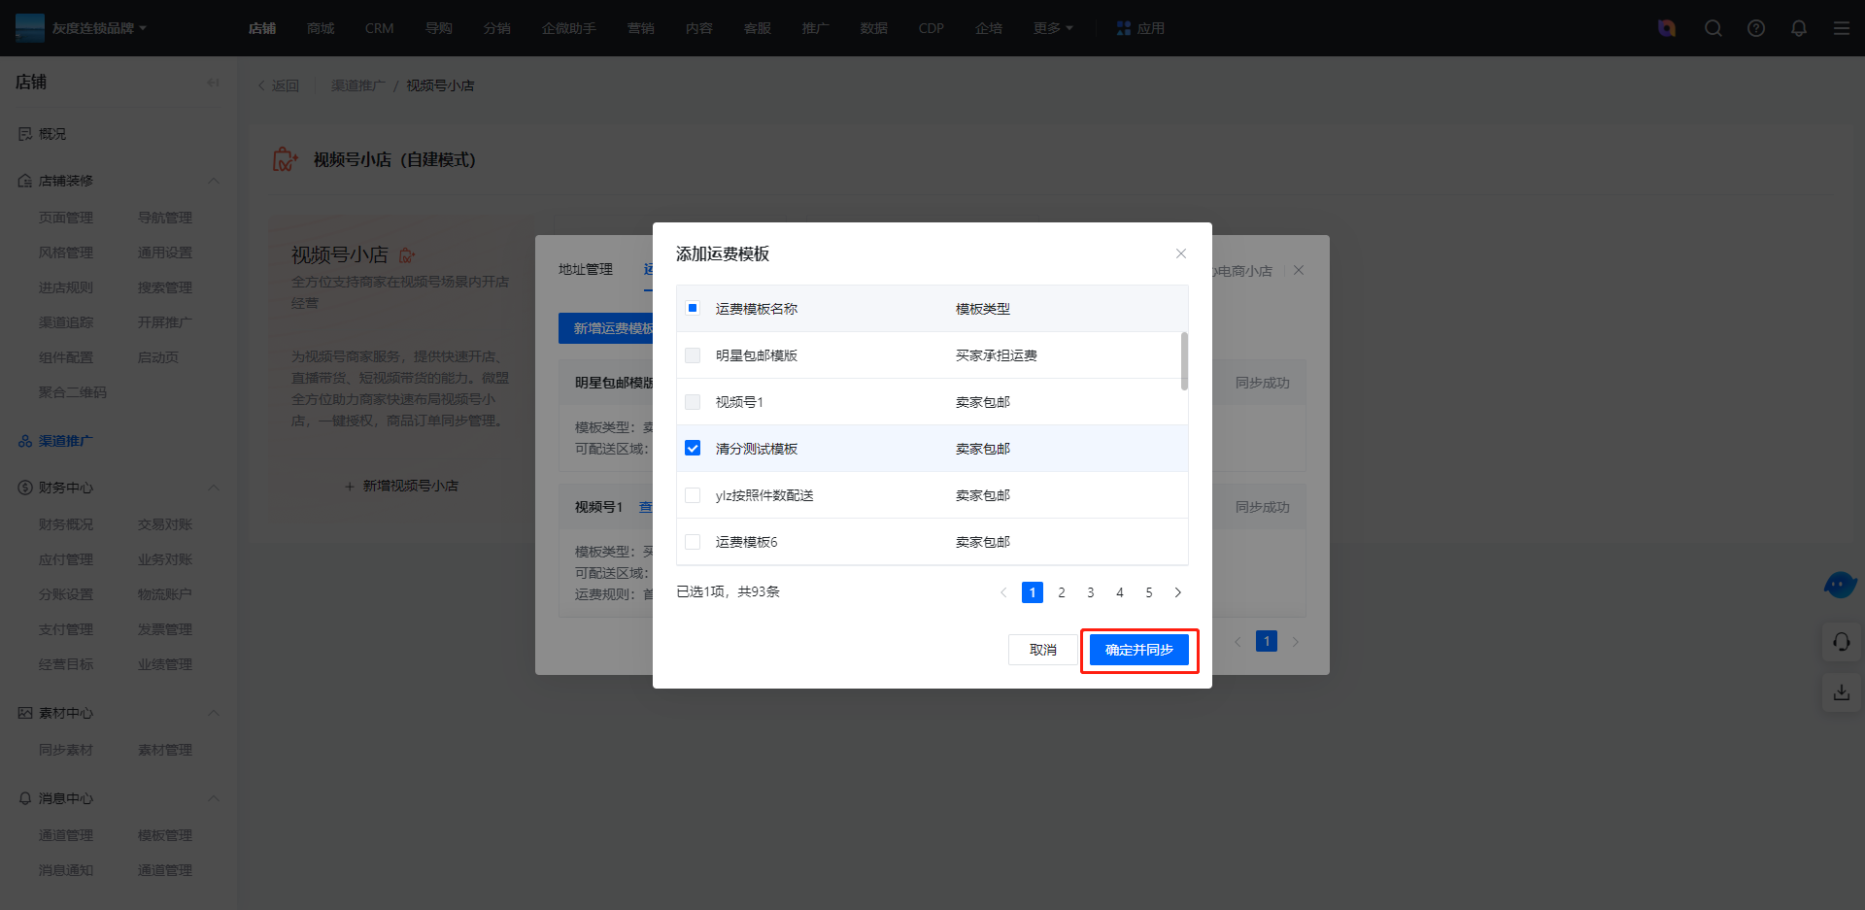This screenshot has height=910, width=1865.
Task: Select the 营销 top menu
Action: click(x=641, y=28)
